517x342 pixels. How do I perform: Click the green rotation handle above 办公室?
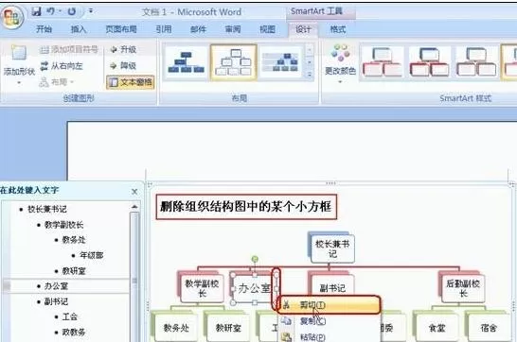(x=255, y=260)
